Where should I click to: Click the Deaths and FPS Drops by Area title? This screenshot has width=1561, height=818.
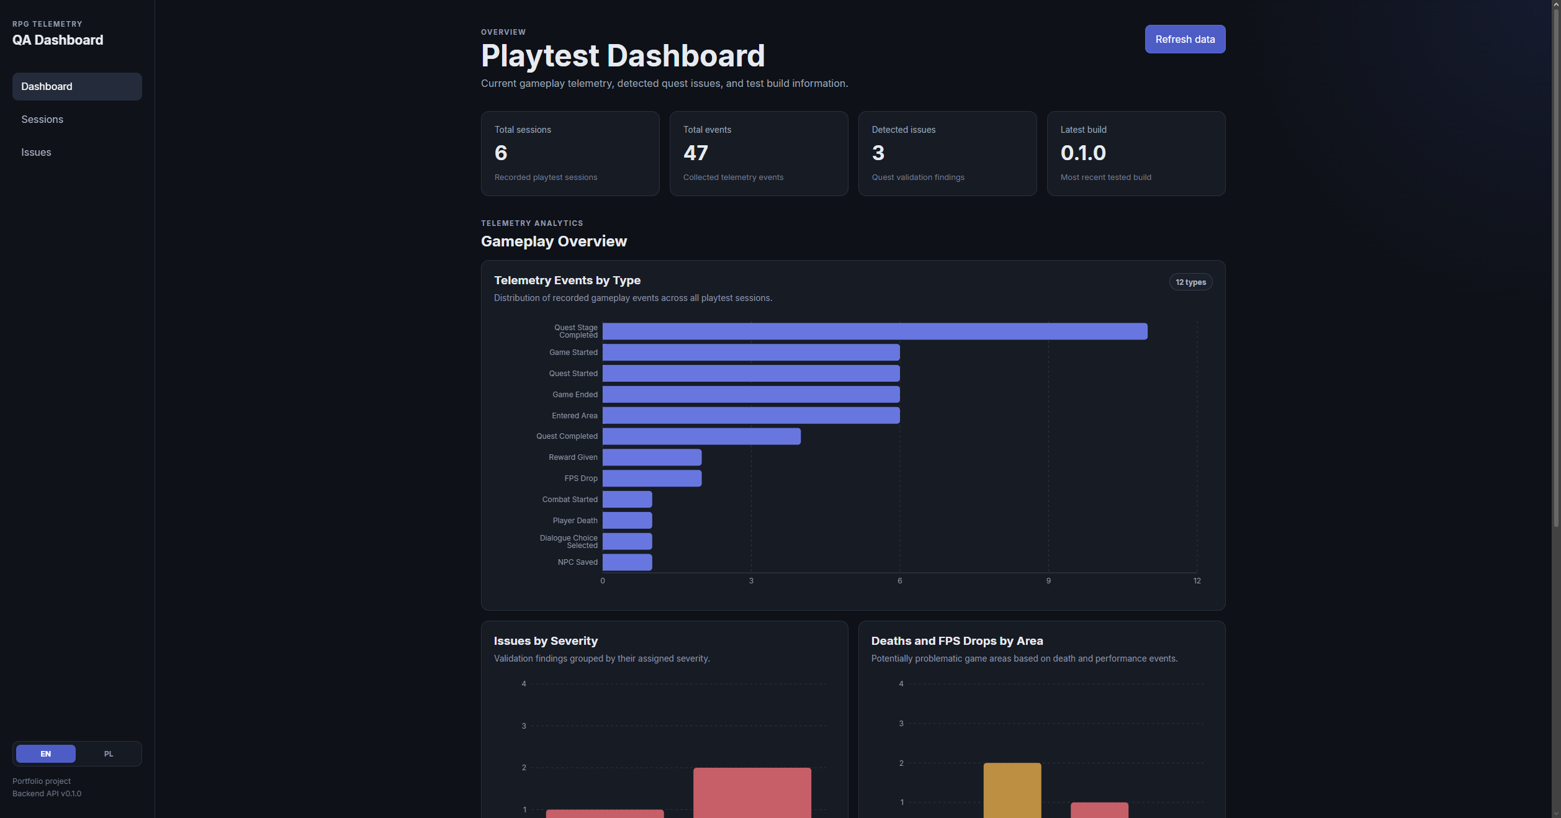point(956,641)
